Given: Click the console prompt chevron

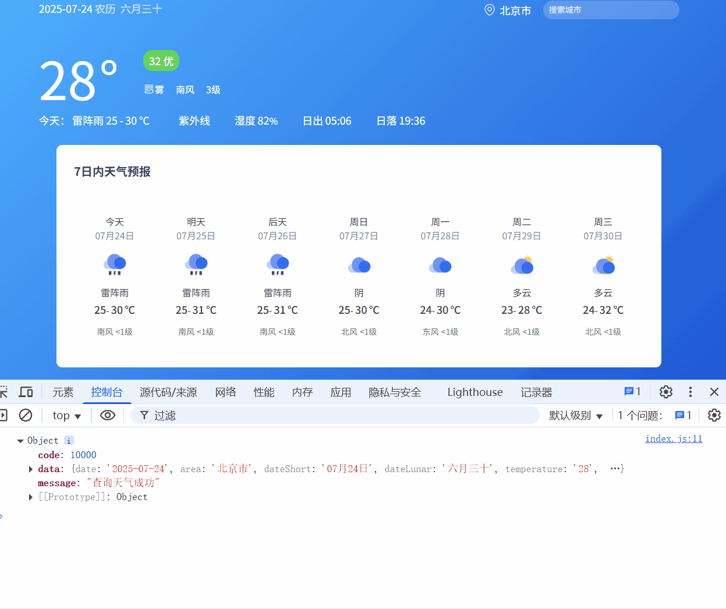Looking at the screenshot, I should [2, 516].
